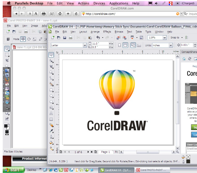Open the Units inches dropdown
Image resolution: width=197 pixels, height=173 pixels.
[x=171, y=45]
